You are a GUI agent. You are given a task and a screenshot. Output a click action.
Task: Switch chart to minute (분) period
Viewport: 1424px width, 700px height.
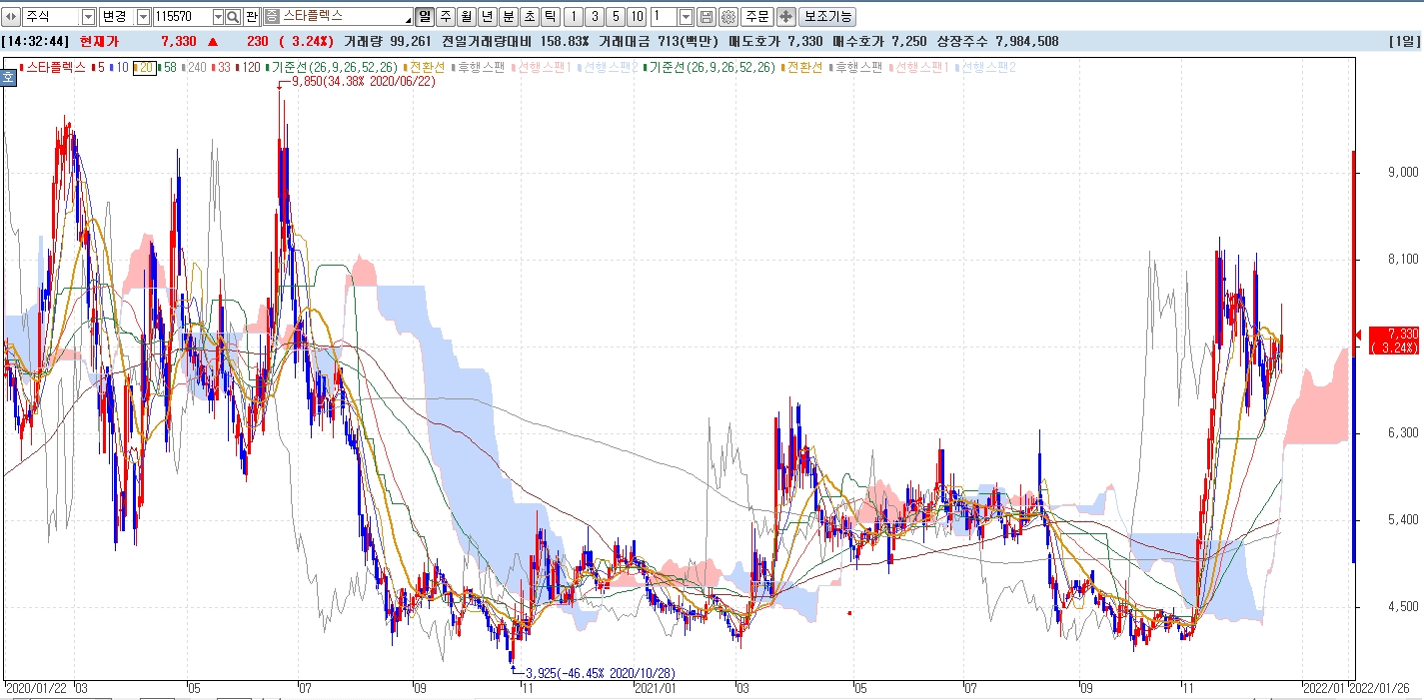[508, 17]
